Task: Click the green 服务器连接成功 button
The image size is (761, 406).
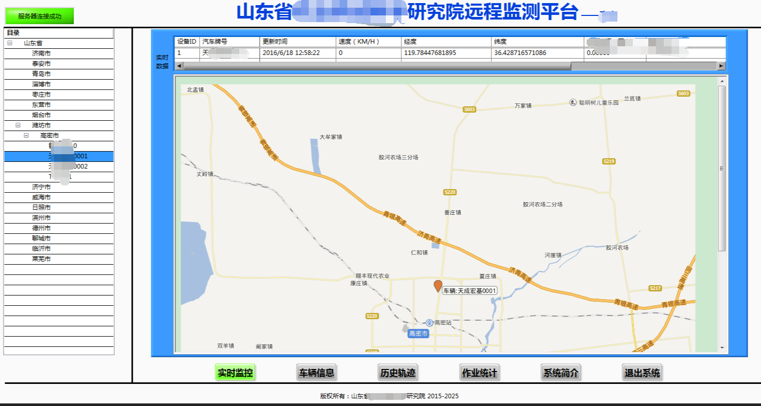Action: click(x=40, y=16)
